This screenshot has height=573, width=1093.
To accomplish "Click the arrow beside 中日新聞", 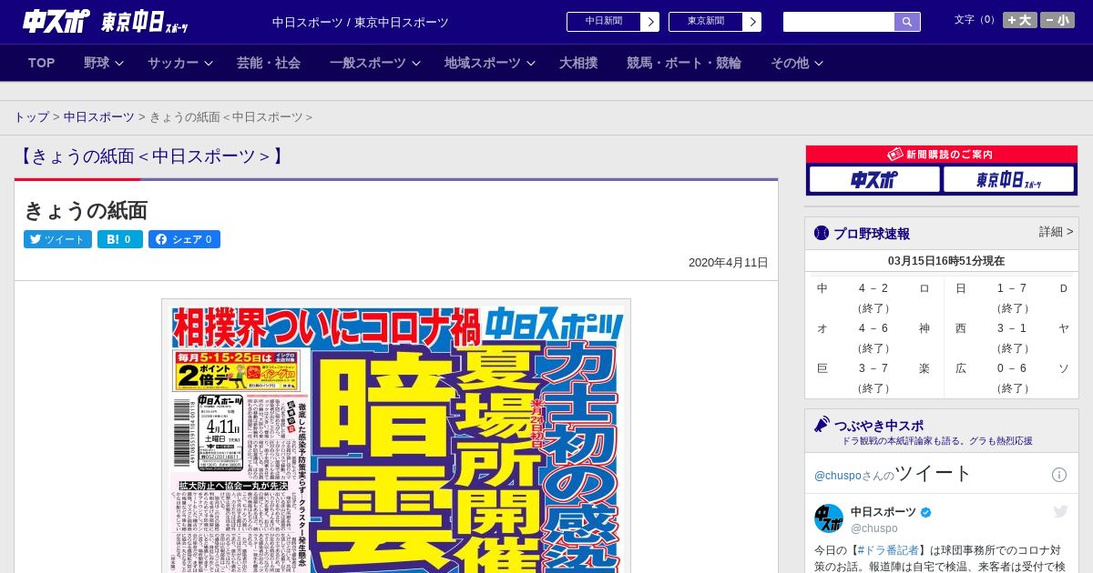I will [x=650, y=22].
